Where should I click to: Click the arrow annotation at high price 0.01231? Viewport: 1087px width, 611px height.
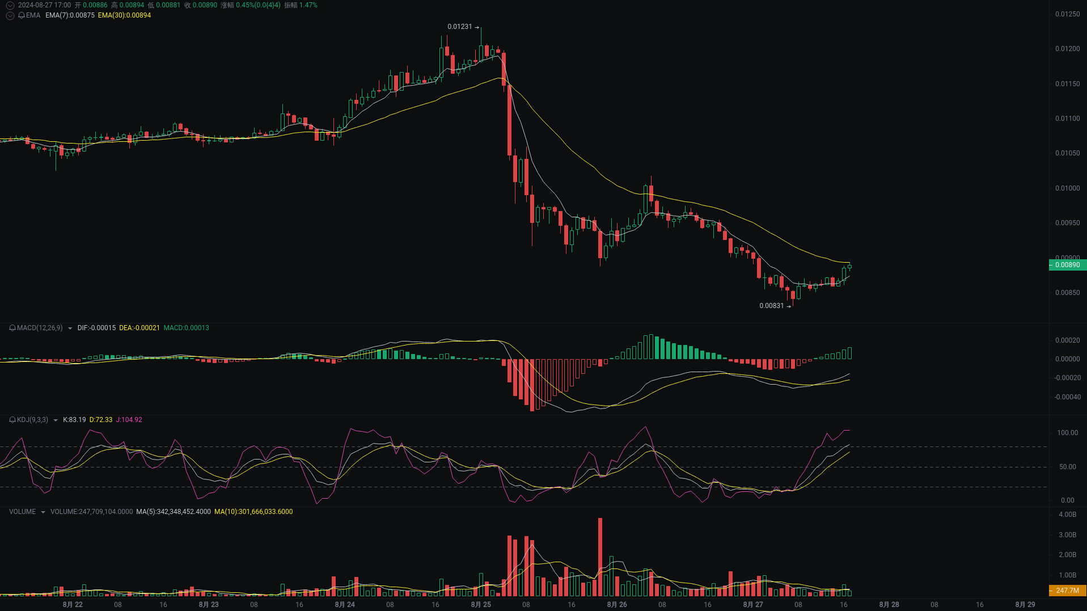(477, 27)
